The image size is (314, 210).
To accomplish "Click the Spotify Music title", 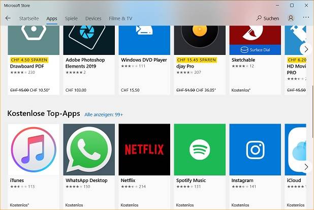I will pos(191,181).
